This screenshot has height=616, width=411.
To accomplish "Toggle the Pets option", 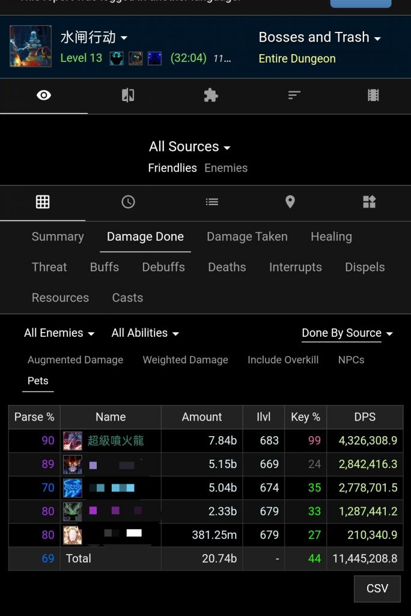I will click(x=38, y=381).
